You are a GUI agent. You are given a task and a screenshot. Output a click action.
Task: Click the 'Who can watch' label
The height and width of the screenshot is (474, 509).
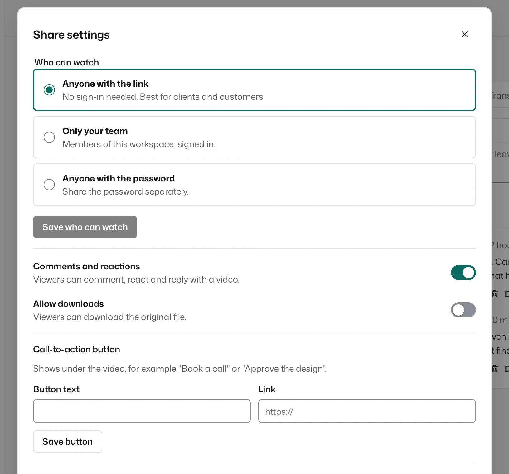[66, 62]
